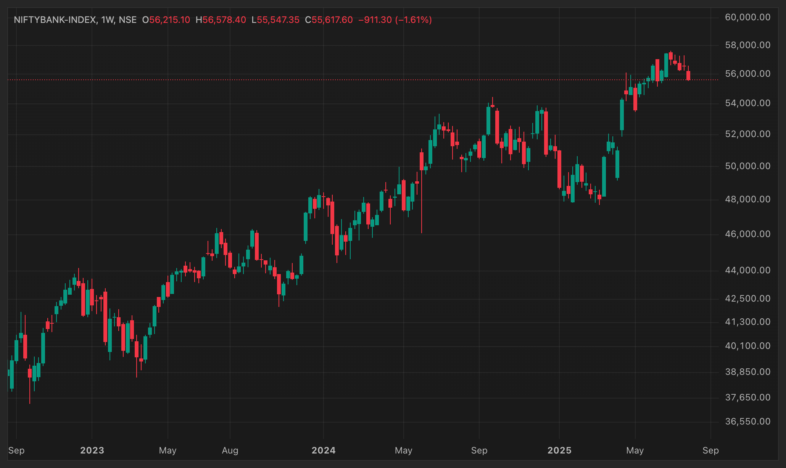Click the 36,550.00 price axis label

tap(747, 421)
